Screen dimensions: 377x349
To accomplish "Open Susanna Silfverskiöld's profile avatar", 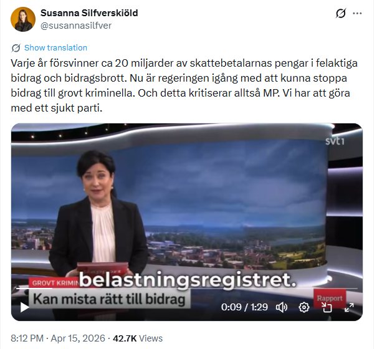I will click(x=23, y=19).
